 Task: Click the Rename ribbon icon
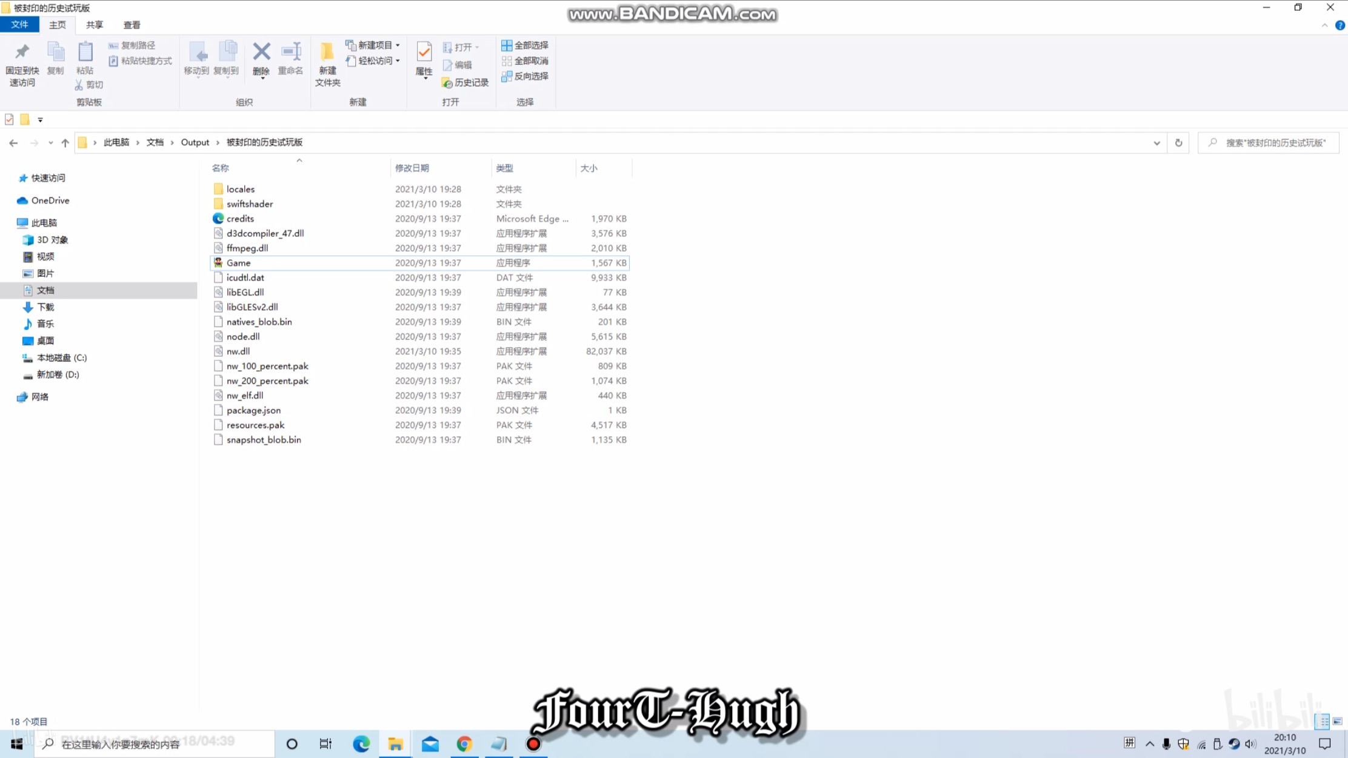tap(290, 59)
